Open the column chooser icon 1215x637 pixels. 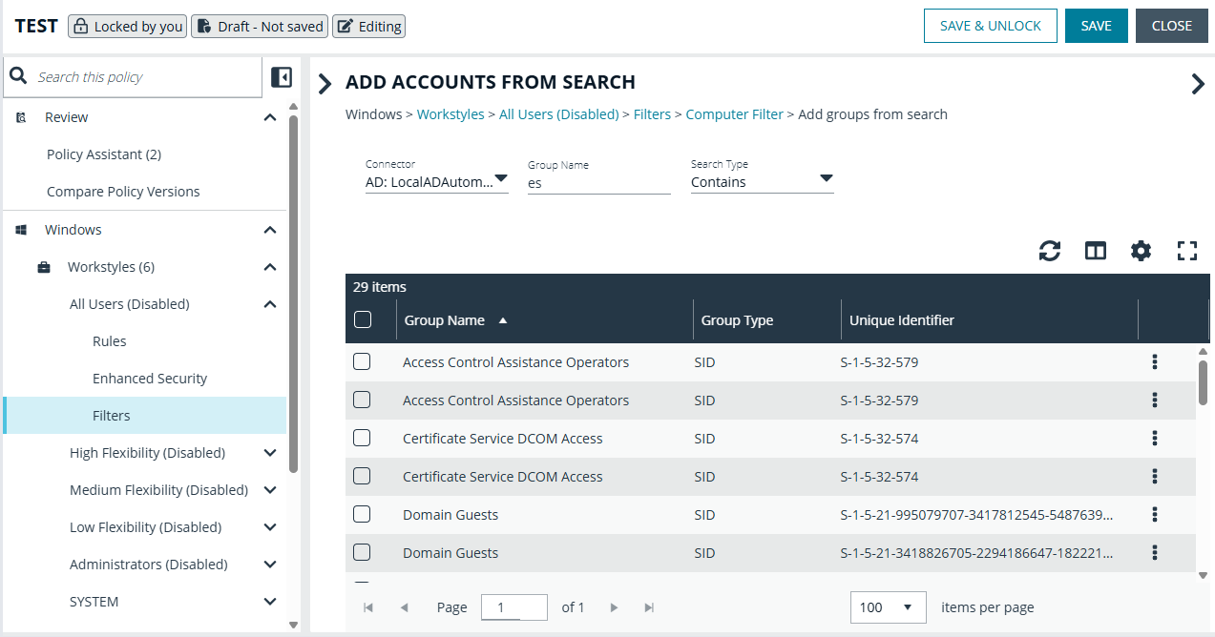click(x=1096, y=251)
